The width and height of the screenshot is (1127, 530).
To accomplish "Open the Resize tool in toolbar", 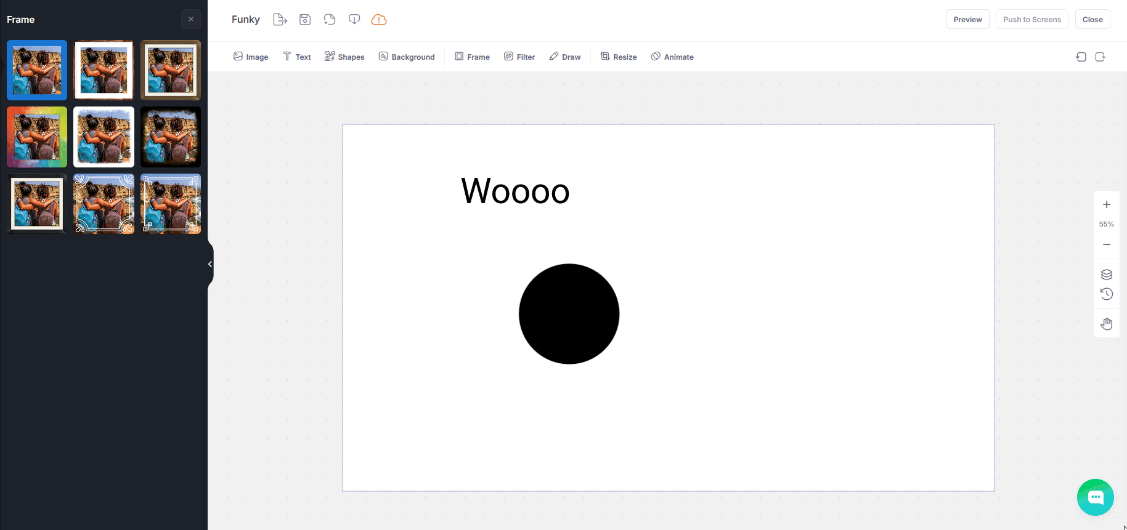I will (619, 57).
